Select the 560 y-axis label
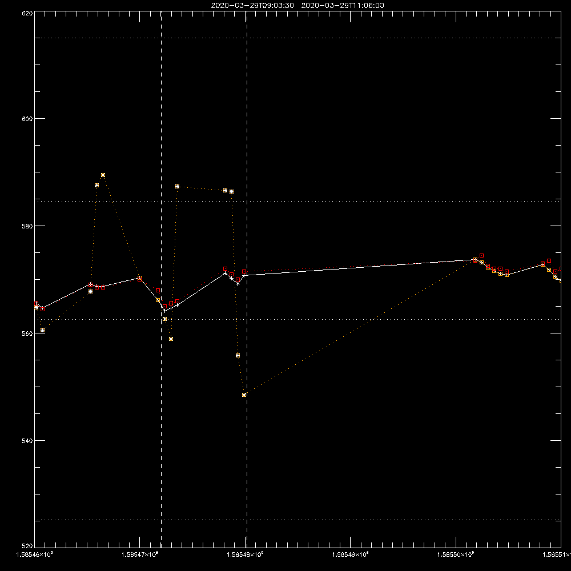Screen dimensions: 571x571 coord(27,333)
